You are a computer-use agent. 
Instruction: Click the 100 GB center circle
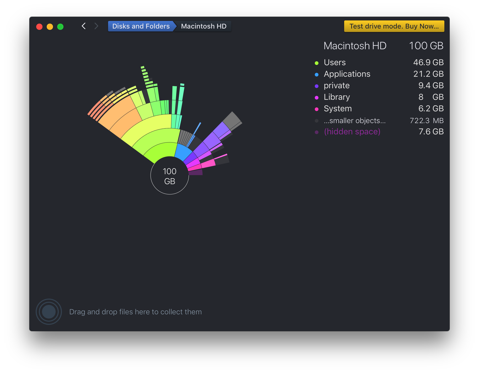pos(170,175)
